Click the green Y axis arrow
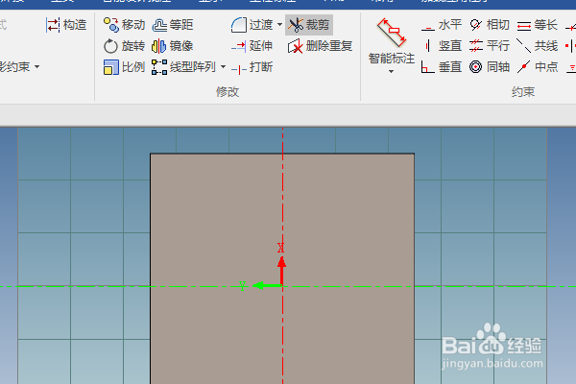This screenshot has width=576, height=384. [x=267, y=285]
